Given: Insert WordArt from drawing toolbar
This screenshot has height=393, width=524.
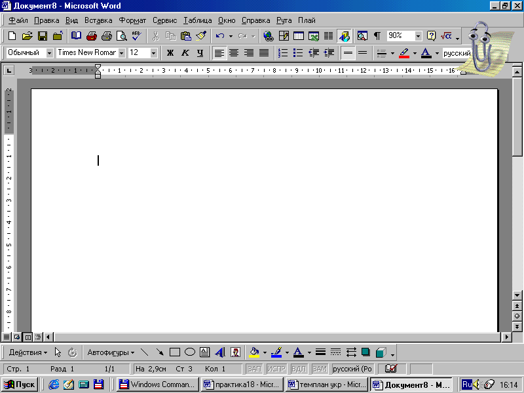Looking at the screenshot, I should (x=220, y=352).
